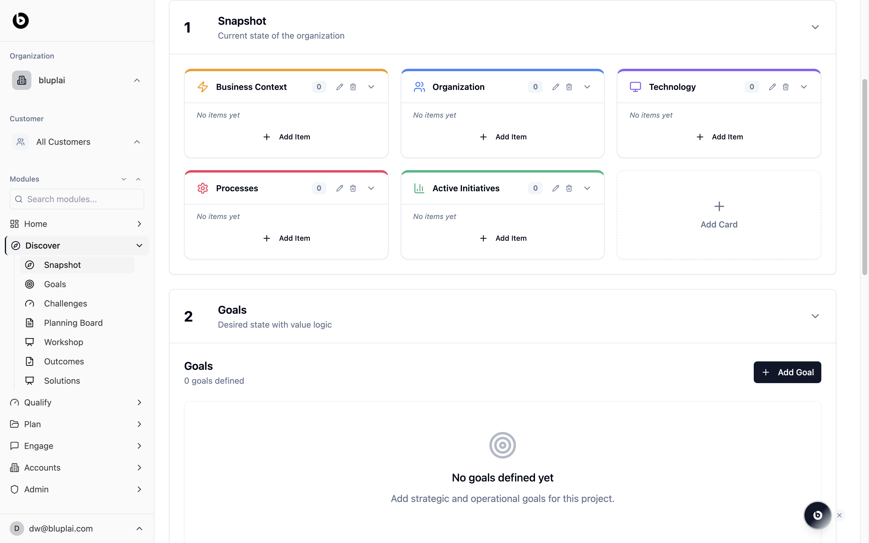This screenshot has width=869, height=543.
Task: Collapse the Business Context card chevron
Action: pos(371,87)
